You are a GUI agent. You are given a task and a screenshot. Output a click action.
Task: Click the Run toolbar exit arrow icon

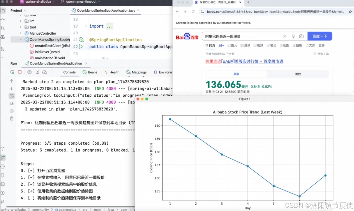click(37, 72)
